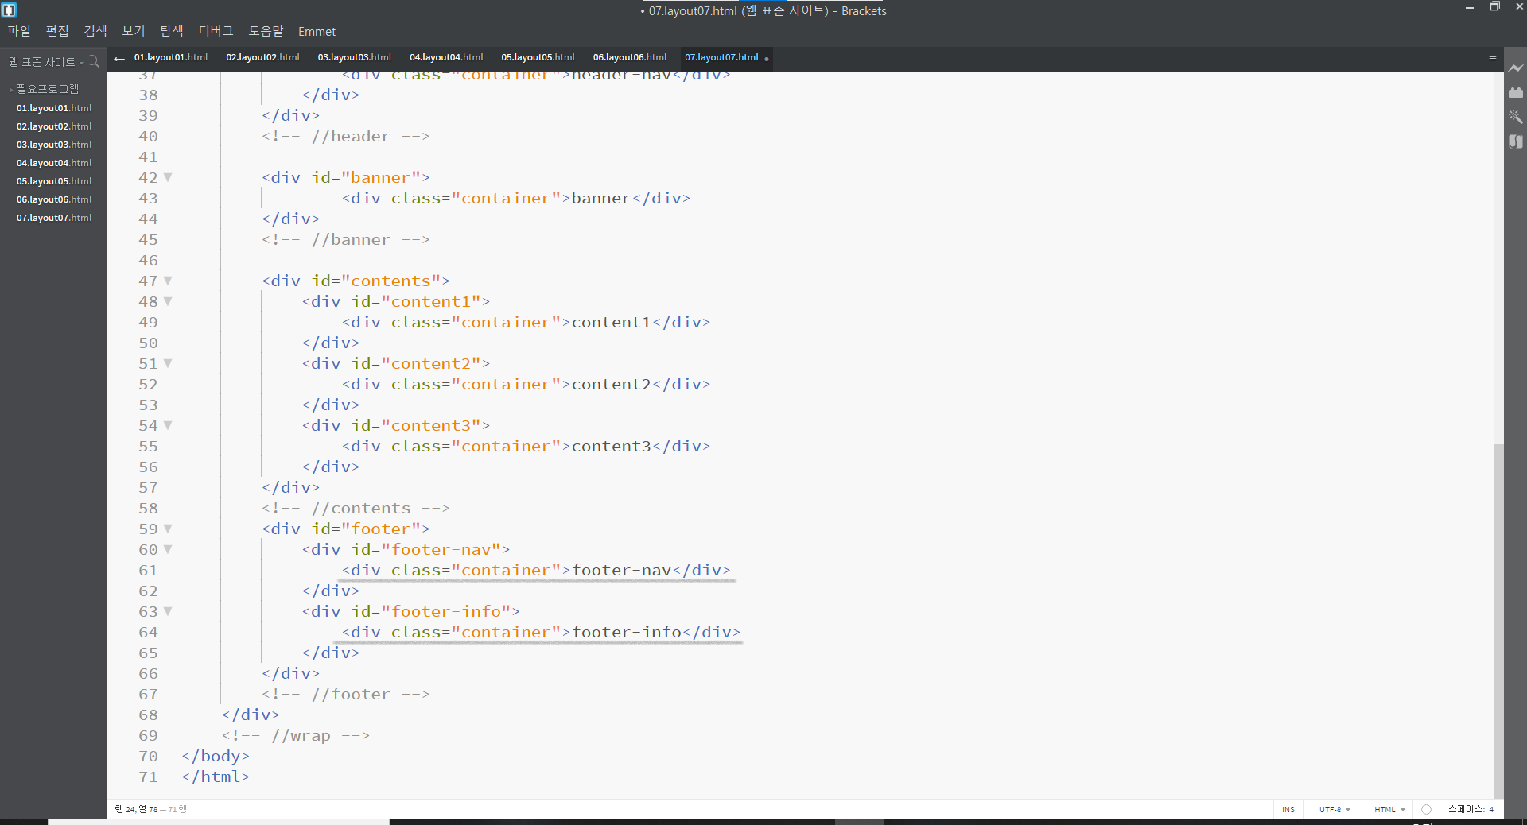Click the bottom icon in the right toolbar
The height and width of the screenshot is (825, 1527).
point(1516,141)
